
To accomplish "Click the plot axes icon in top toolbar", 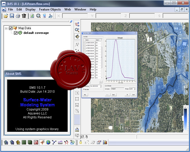I will 51,16.
